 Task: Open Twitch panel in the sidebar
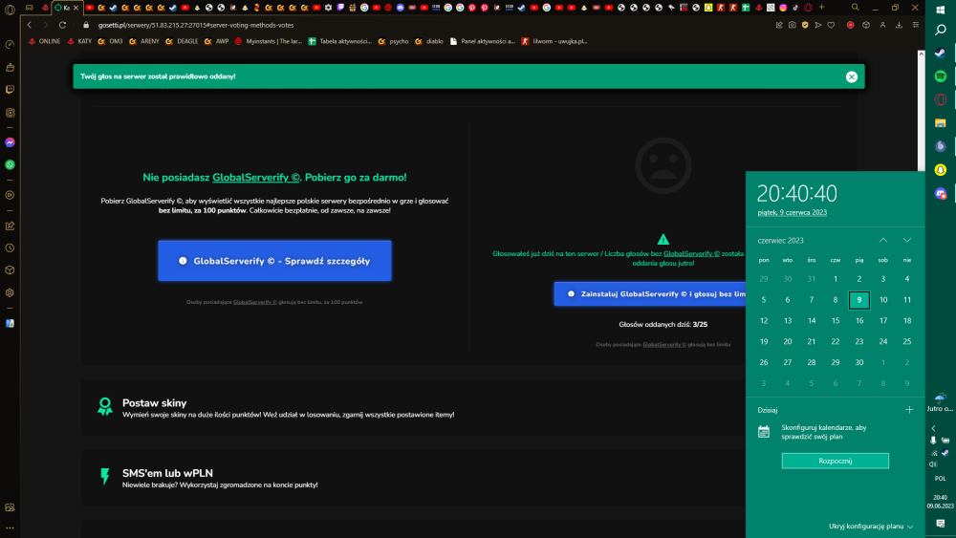10,90
